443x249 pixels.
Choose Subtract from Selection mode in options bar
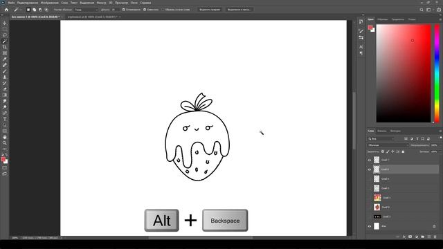(x=40, y=10)
